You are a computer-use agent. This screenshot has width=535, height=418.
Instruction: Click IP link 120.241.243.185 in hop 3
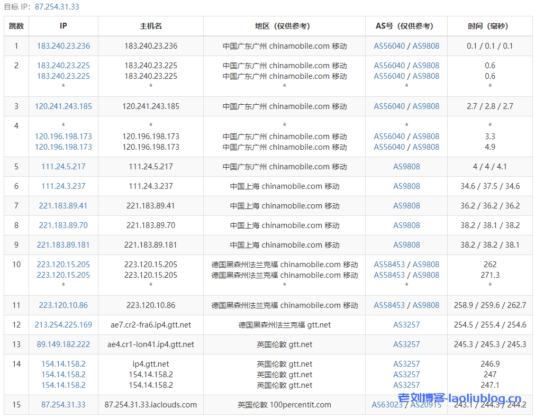pyautogui.click(x=64, y=106)
